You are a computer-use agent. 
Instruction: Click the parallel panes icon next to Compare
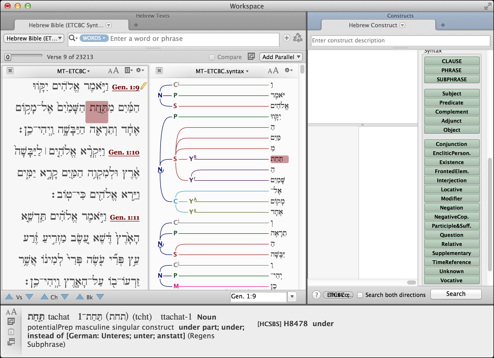click(x=251, y=56)
